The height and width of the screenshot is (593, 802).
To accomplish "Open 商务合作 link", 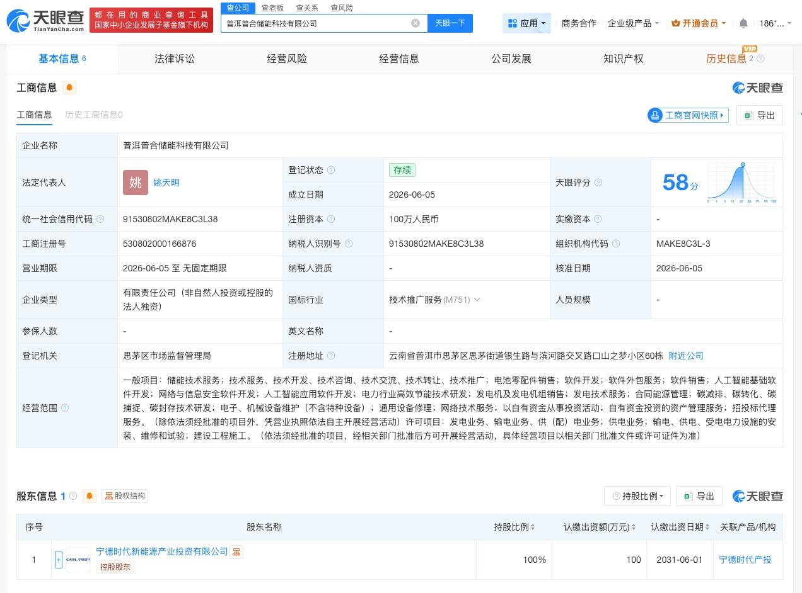I will [579, 23].
